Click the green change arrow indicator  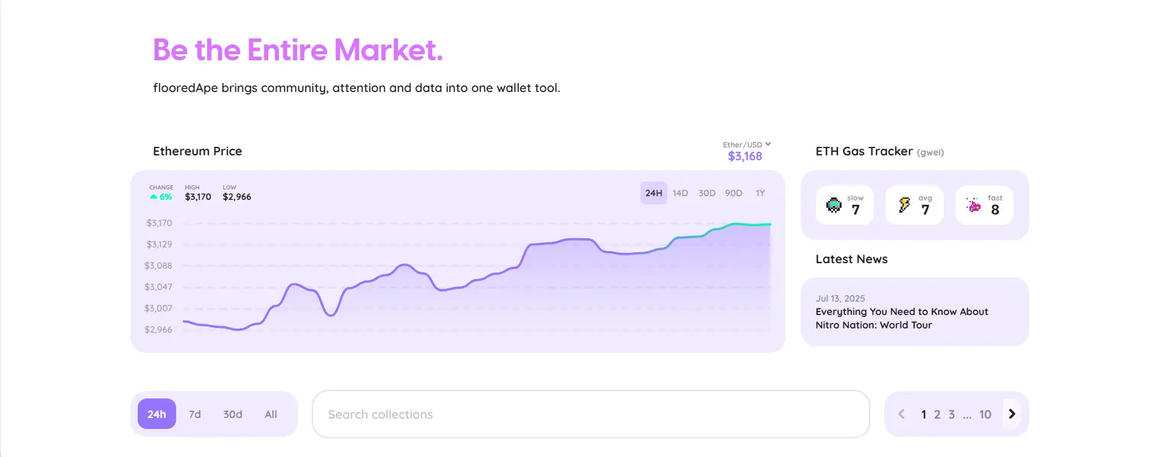coord(154,197)
